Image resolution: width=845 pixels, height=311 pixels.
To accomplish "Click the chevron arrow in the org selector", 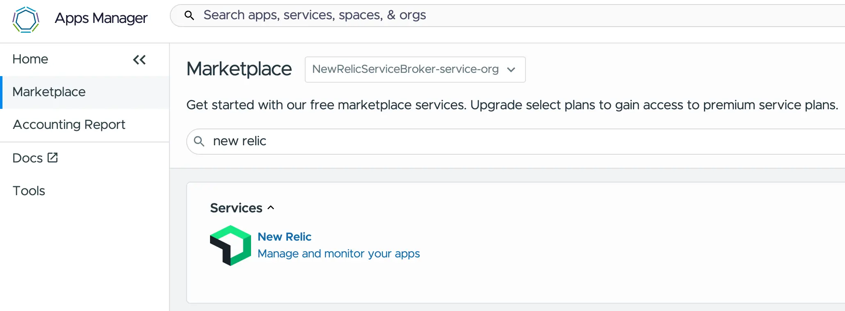I will pyautogui.click(x=511, y=70).
